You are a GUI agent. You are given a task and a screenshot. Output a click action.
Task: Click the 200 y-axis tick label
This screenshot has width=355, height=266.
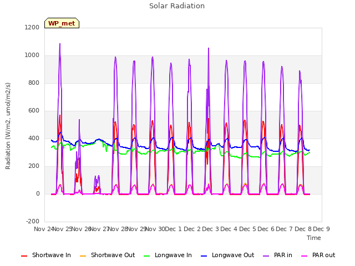click(x=34, y=166)
